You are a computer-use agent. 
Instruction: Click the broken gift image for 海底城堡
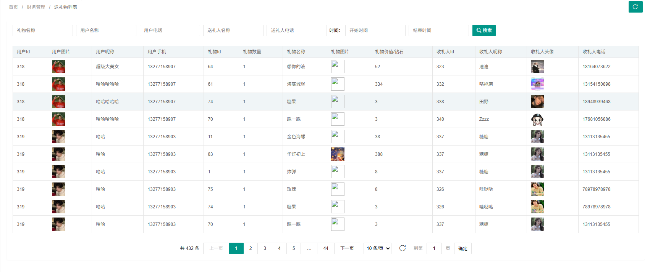pyautogui.click(x=338, y=84)
